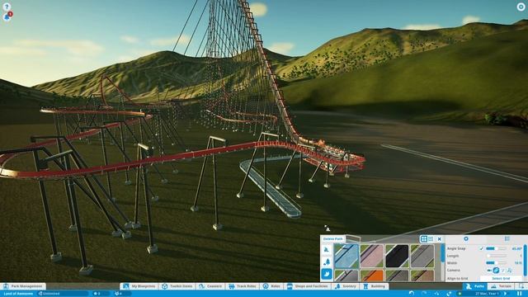Click the Delete Path button

332,238
